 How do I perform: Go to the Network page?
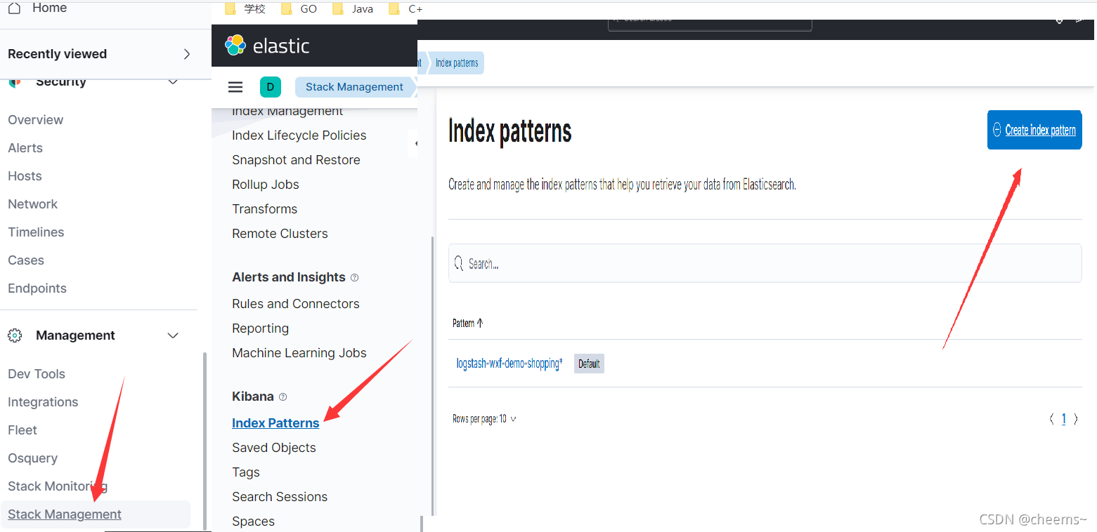(x=33, y=204)
